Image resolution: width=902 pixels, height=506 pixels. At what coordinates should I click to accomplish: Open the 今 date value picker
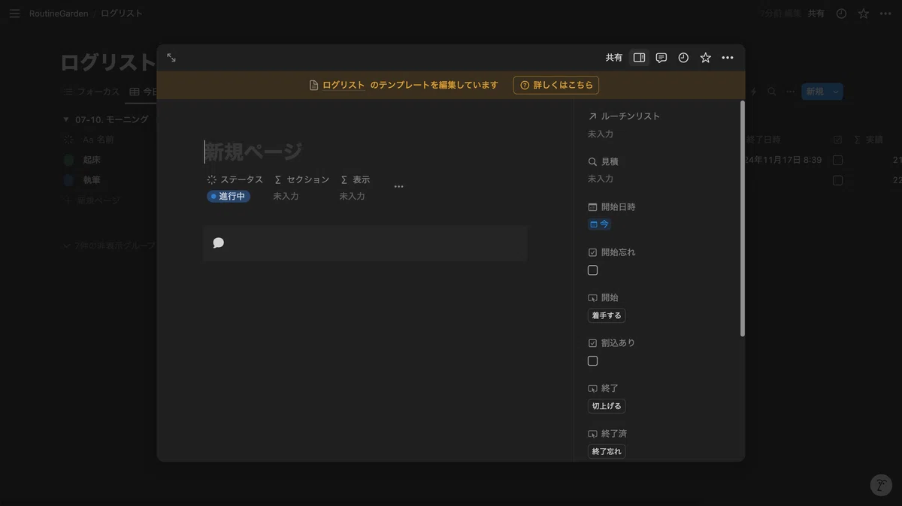coord(599,224)
